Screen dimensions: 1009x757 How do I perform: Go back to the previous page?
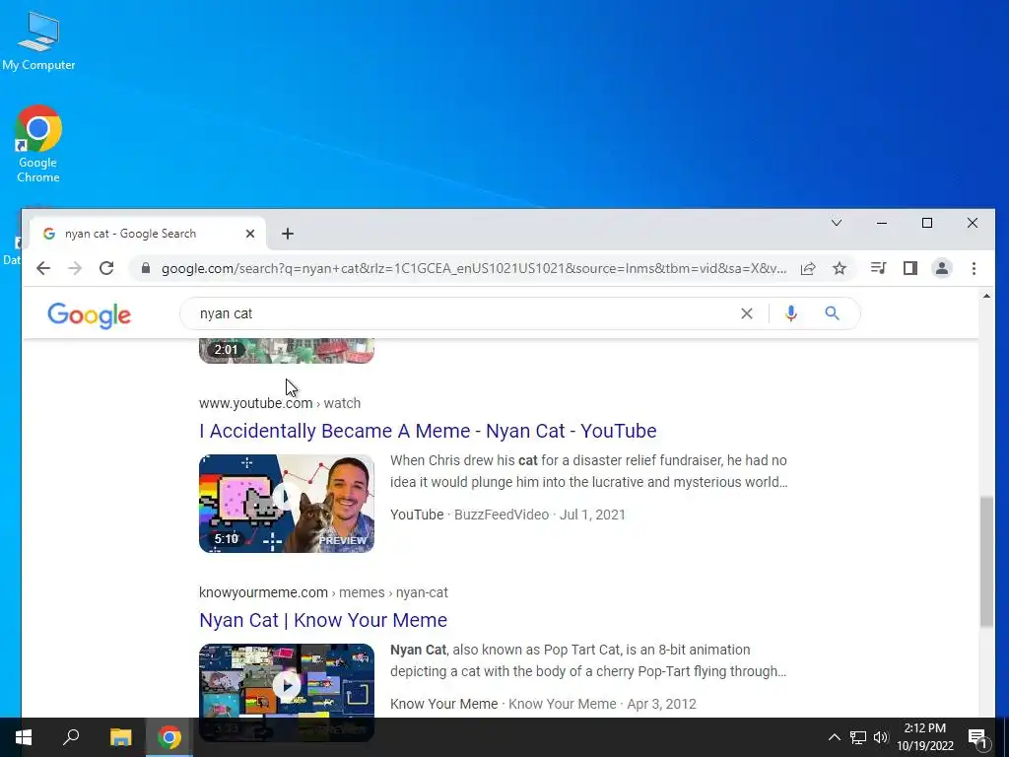pyautogui.click(x=43, y=268)
